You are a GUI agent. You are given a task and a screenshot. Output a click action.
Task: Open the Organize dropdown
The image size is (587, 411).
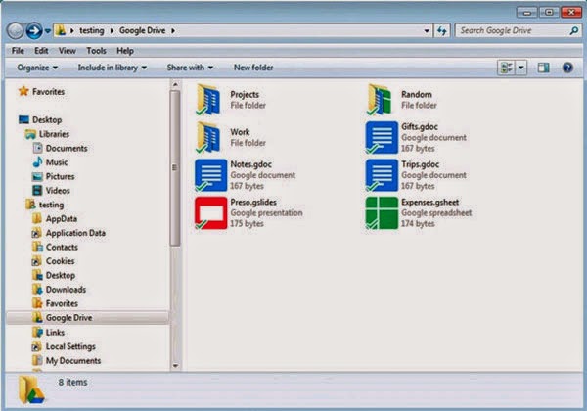[x=37, y=68]
